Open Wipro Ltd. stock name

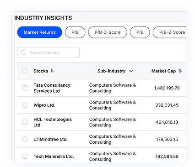[44, 105]
